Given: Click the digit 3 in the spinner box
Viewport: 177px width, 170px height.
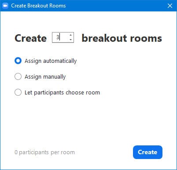Looking at the screenshot, I should click(x=58, y=37).
